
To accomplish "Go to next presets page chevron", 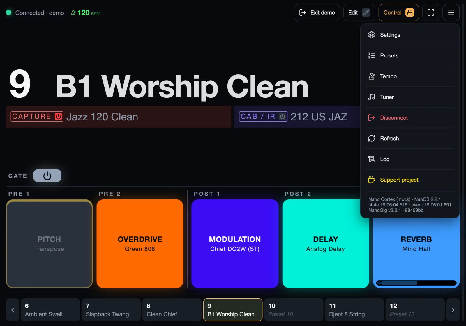I will 453,310.
